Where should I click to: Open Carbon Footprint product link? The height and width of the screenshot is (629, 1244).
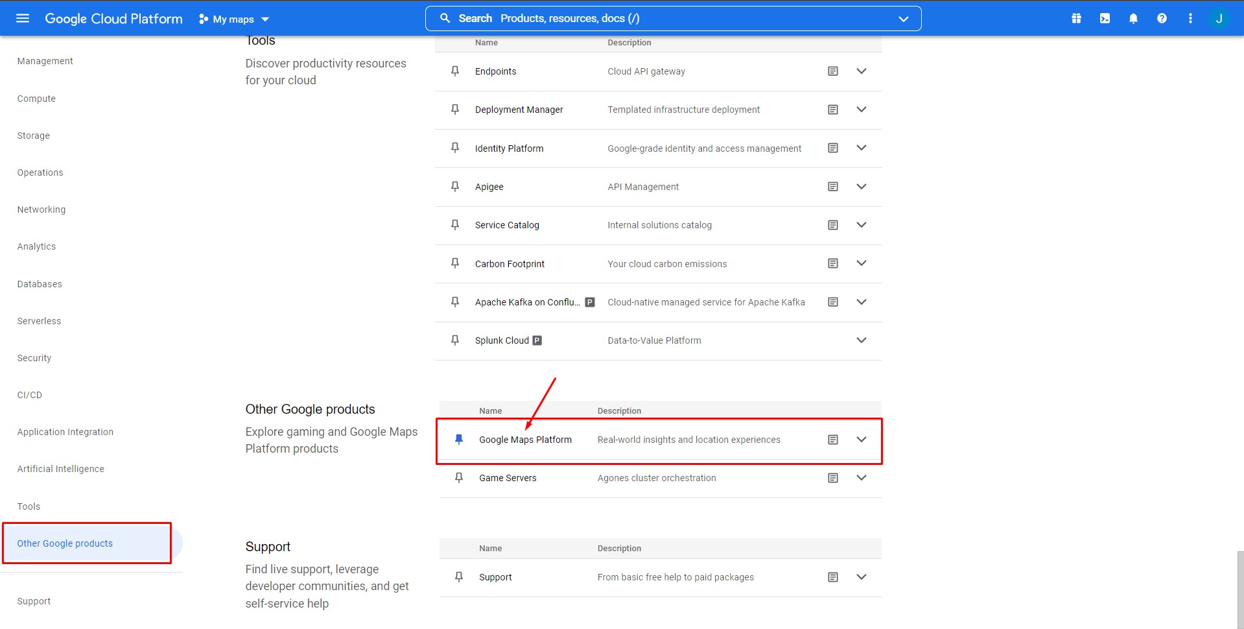[510, 264]
